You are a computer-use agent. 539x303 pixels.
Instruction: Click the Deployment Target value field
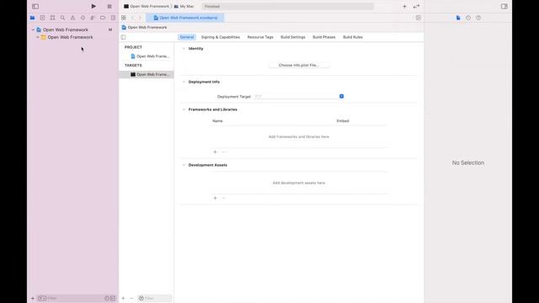296,97
